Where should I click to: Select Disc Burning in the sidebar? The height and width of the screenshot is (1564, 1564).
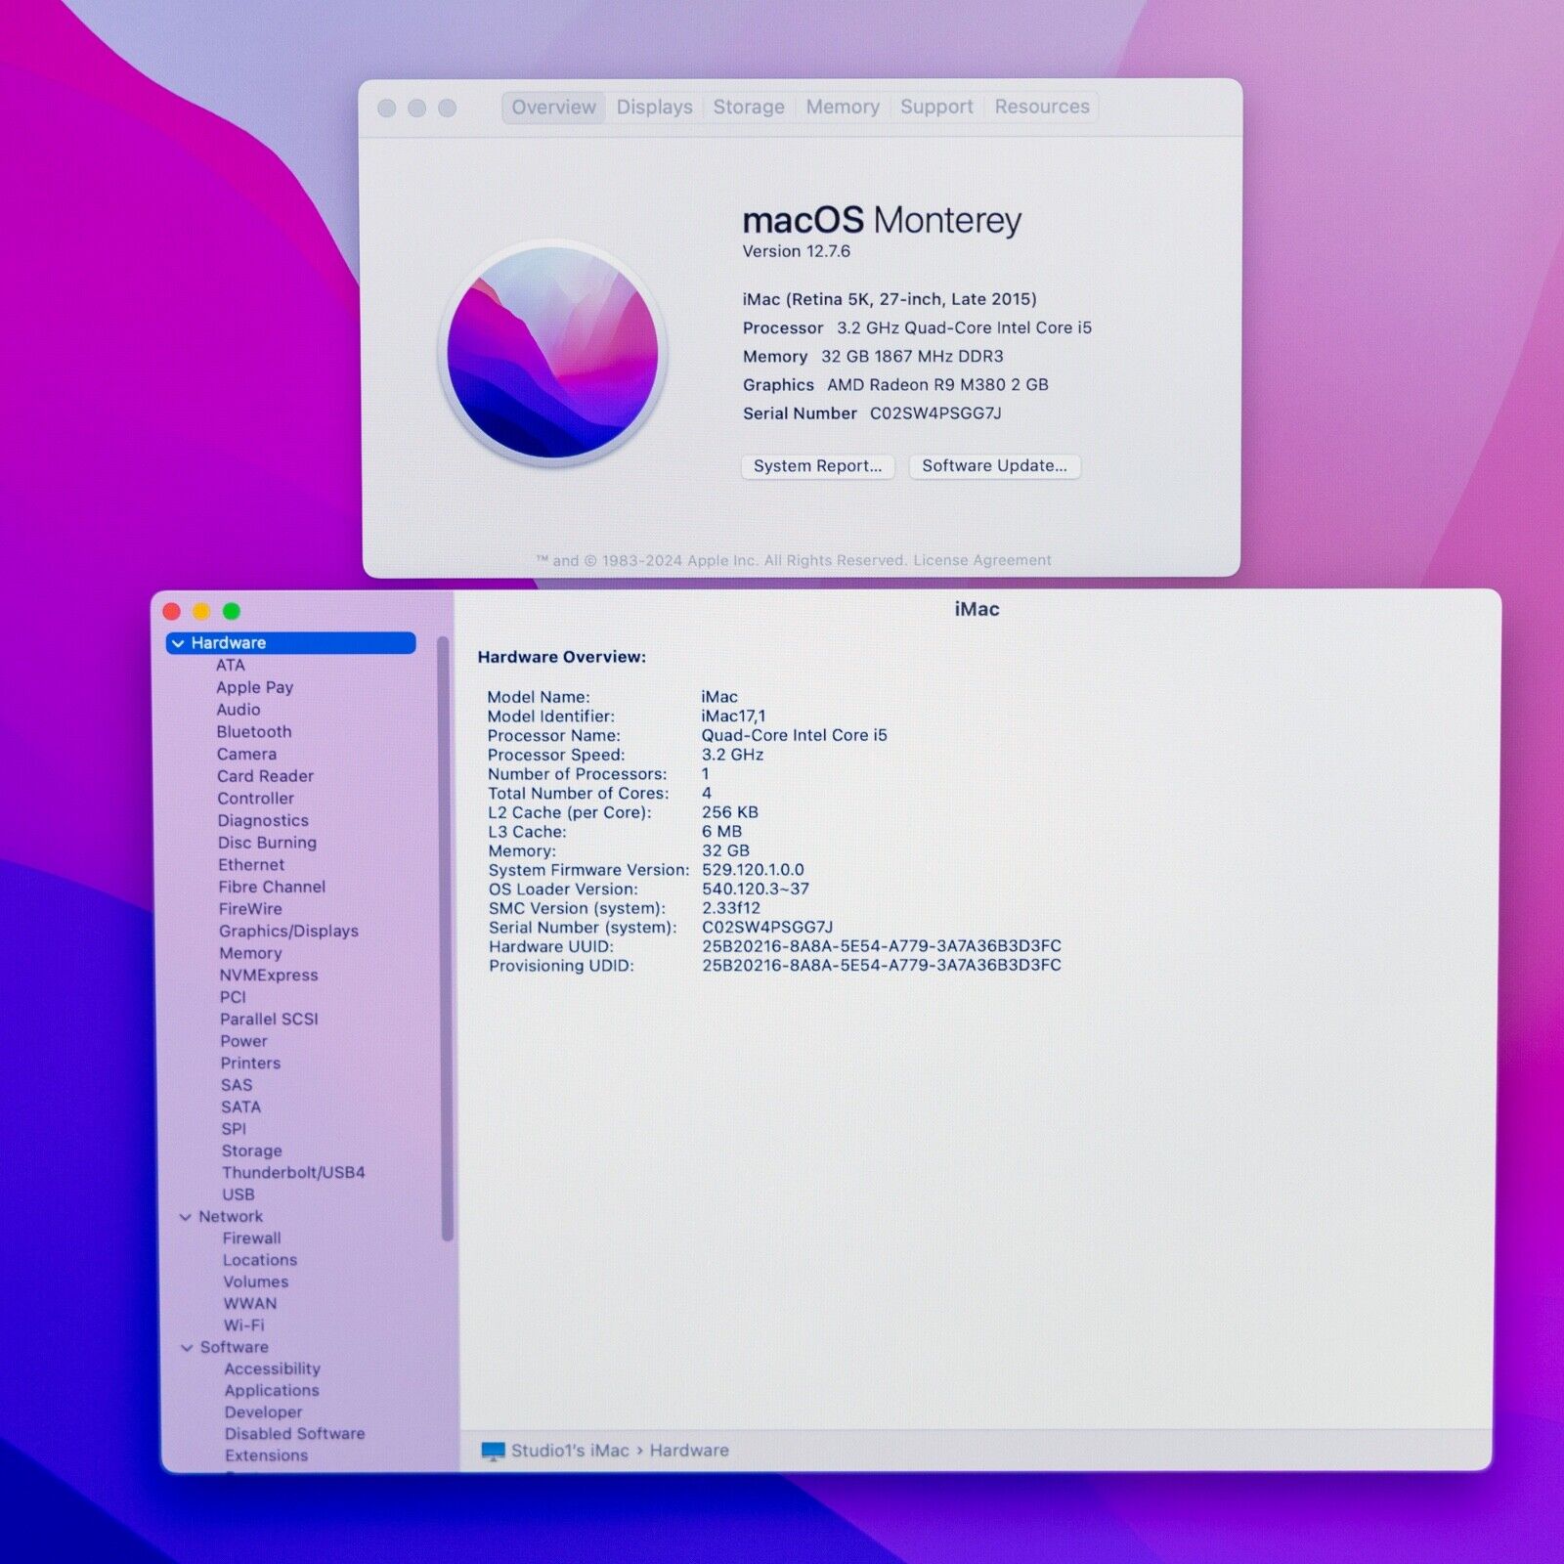coord(267,843)
